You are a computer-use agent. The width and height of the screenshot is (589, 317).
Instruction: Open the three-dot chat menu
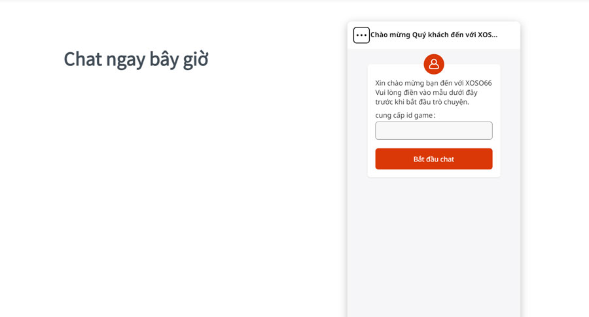361,35
